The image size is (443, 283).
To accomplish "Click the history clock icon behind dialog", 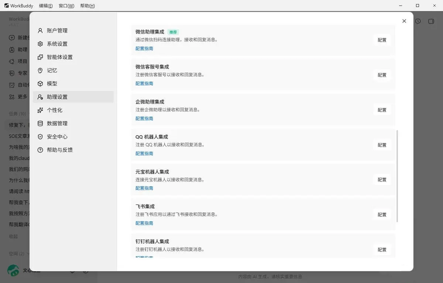I will click(418, 21).
